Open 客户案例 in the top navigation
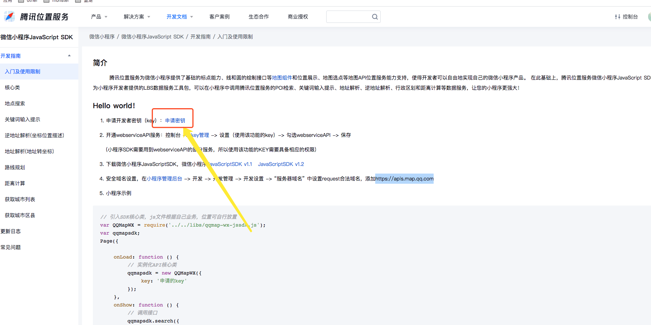651x325 pixels. [x=220, y=17]
